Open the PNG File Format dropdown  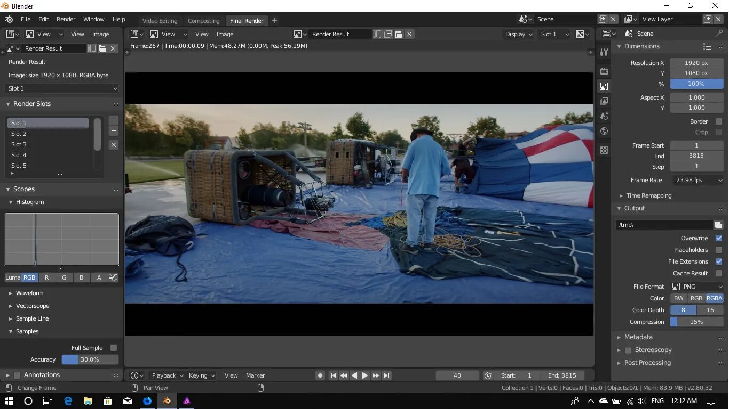[x=697, y=287]
